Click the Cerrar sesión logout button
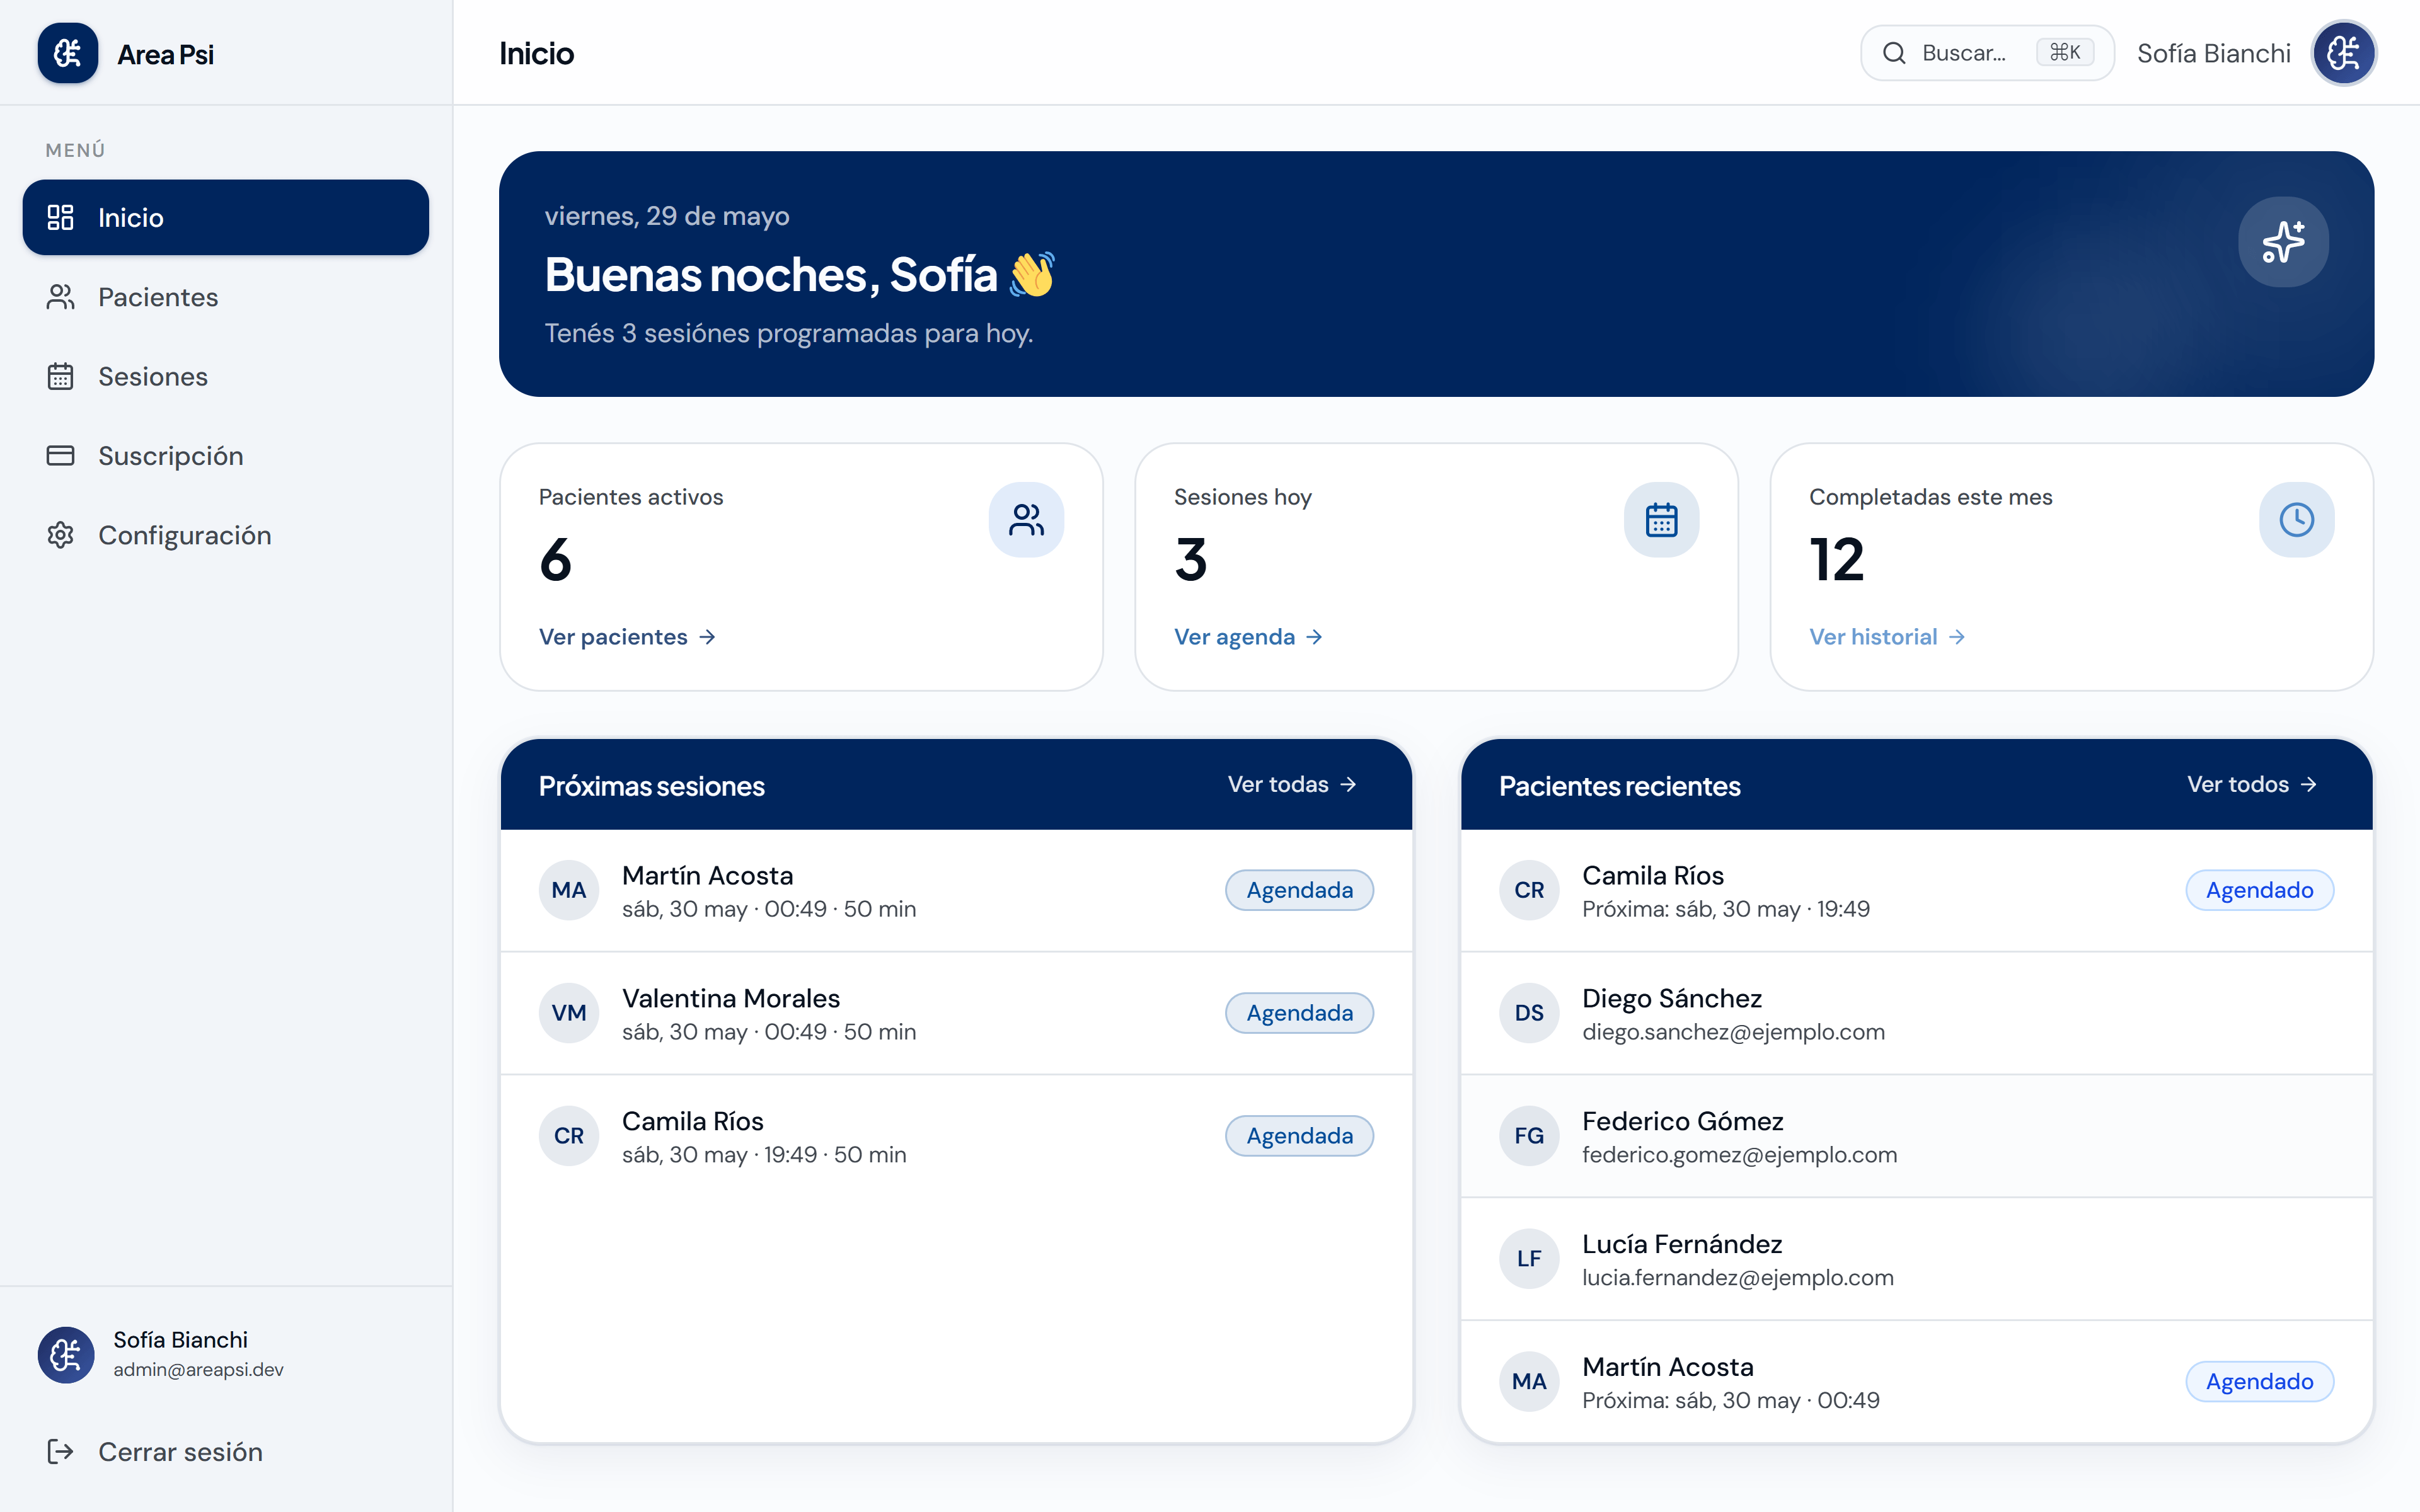Viewport: 2420px width, 1512px height. [226, 1451]
